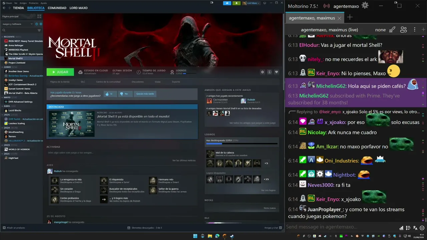Image resolution: width=427 pixels, height=240 pixels.
Task: Open game info icon
Action: pyautogui.click(x=270, y=72)
